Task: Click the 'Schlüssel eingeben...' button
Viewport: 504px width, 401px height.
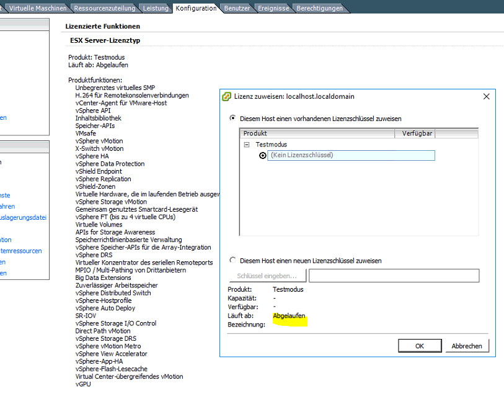Action: pyautogui.click(x=267, y=276)
